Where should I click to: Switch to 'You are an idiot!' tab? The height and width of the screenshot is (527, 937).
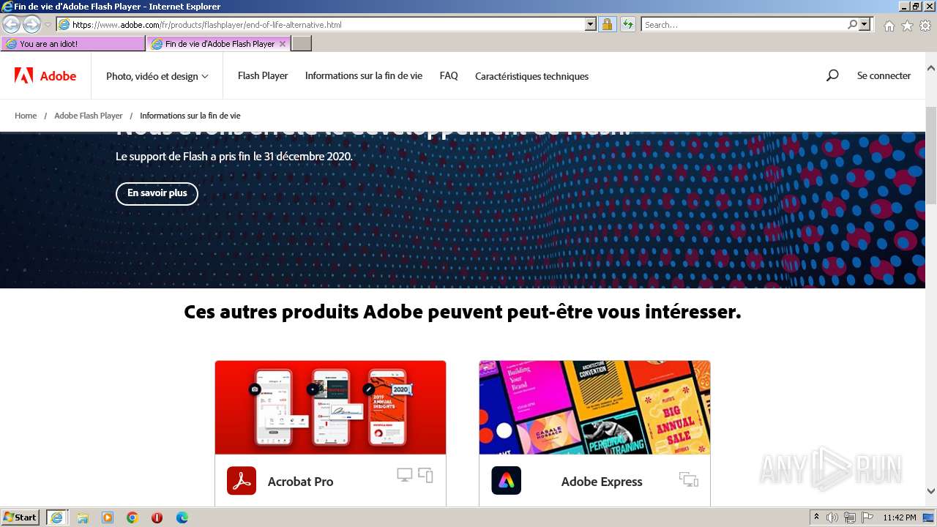[73, 44]
